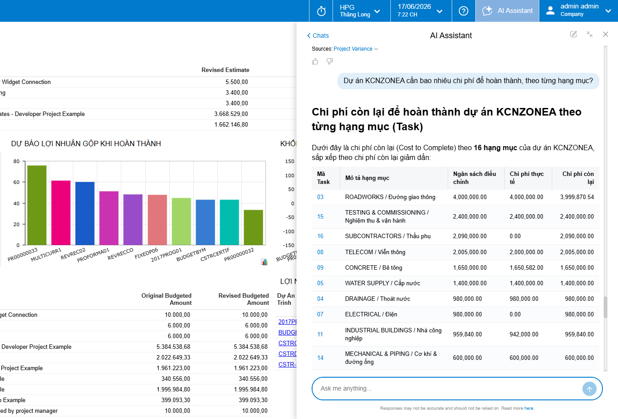Open task 11 INDUSTRIAL BUILDINGS link
The image size is (618, 419).
(320, 334)
